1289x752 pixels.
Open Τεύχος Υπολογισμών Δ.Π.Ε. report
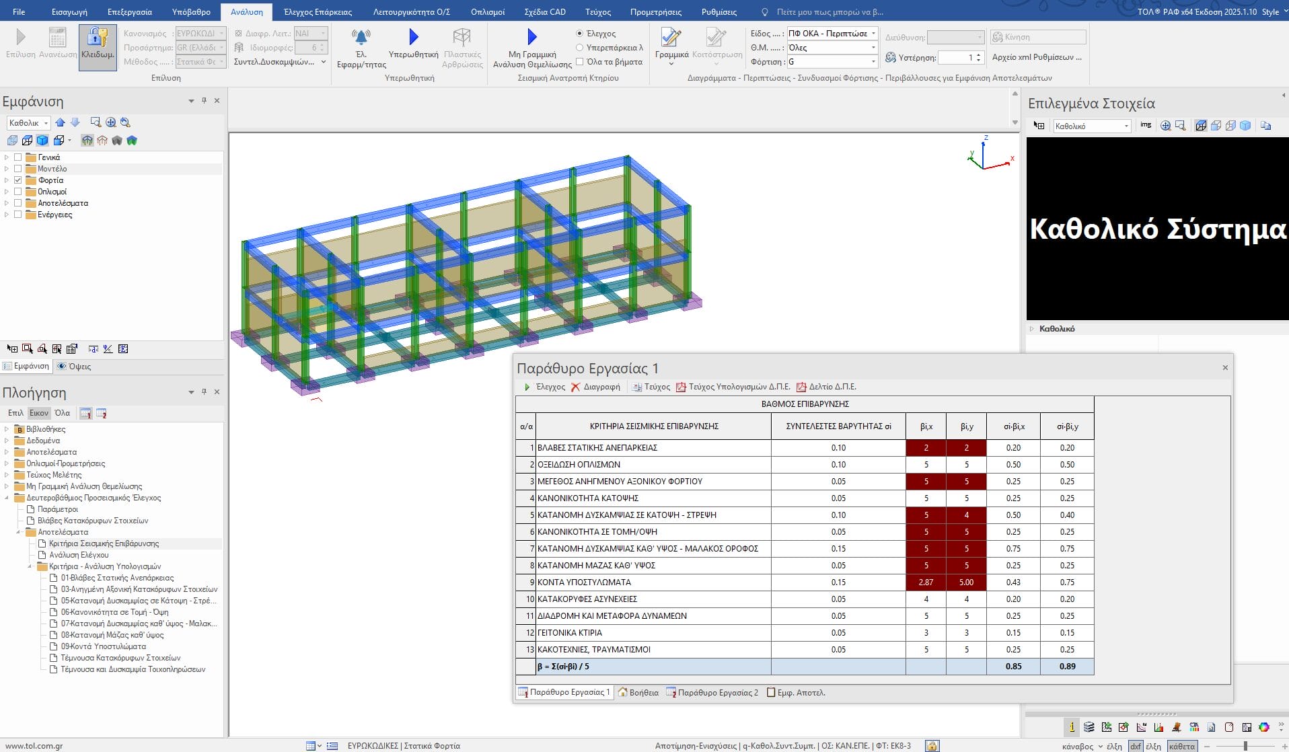(x=733, y=387)
